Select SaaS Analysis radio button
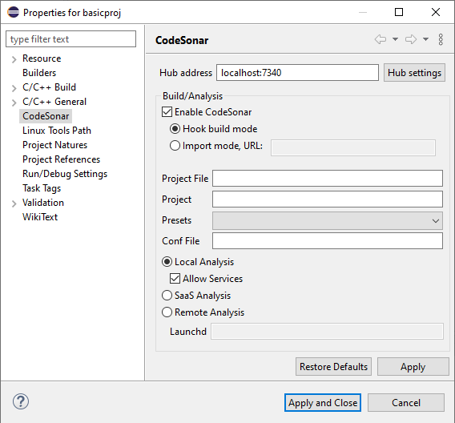455x423 pixels. [x=167, y=296]
